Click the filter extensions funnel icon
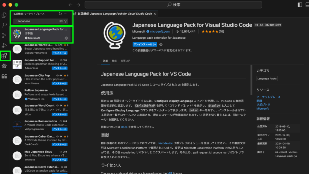 [66, 21]
